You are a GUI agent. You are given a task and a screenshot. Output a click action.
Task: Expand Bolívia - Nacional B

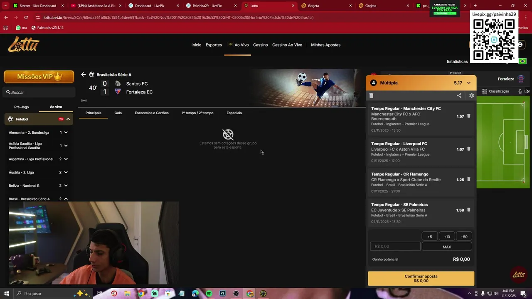pos(66,186)
